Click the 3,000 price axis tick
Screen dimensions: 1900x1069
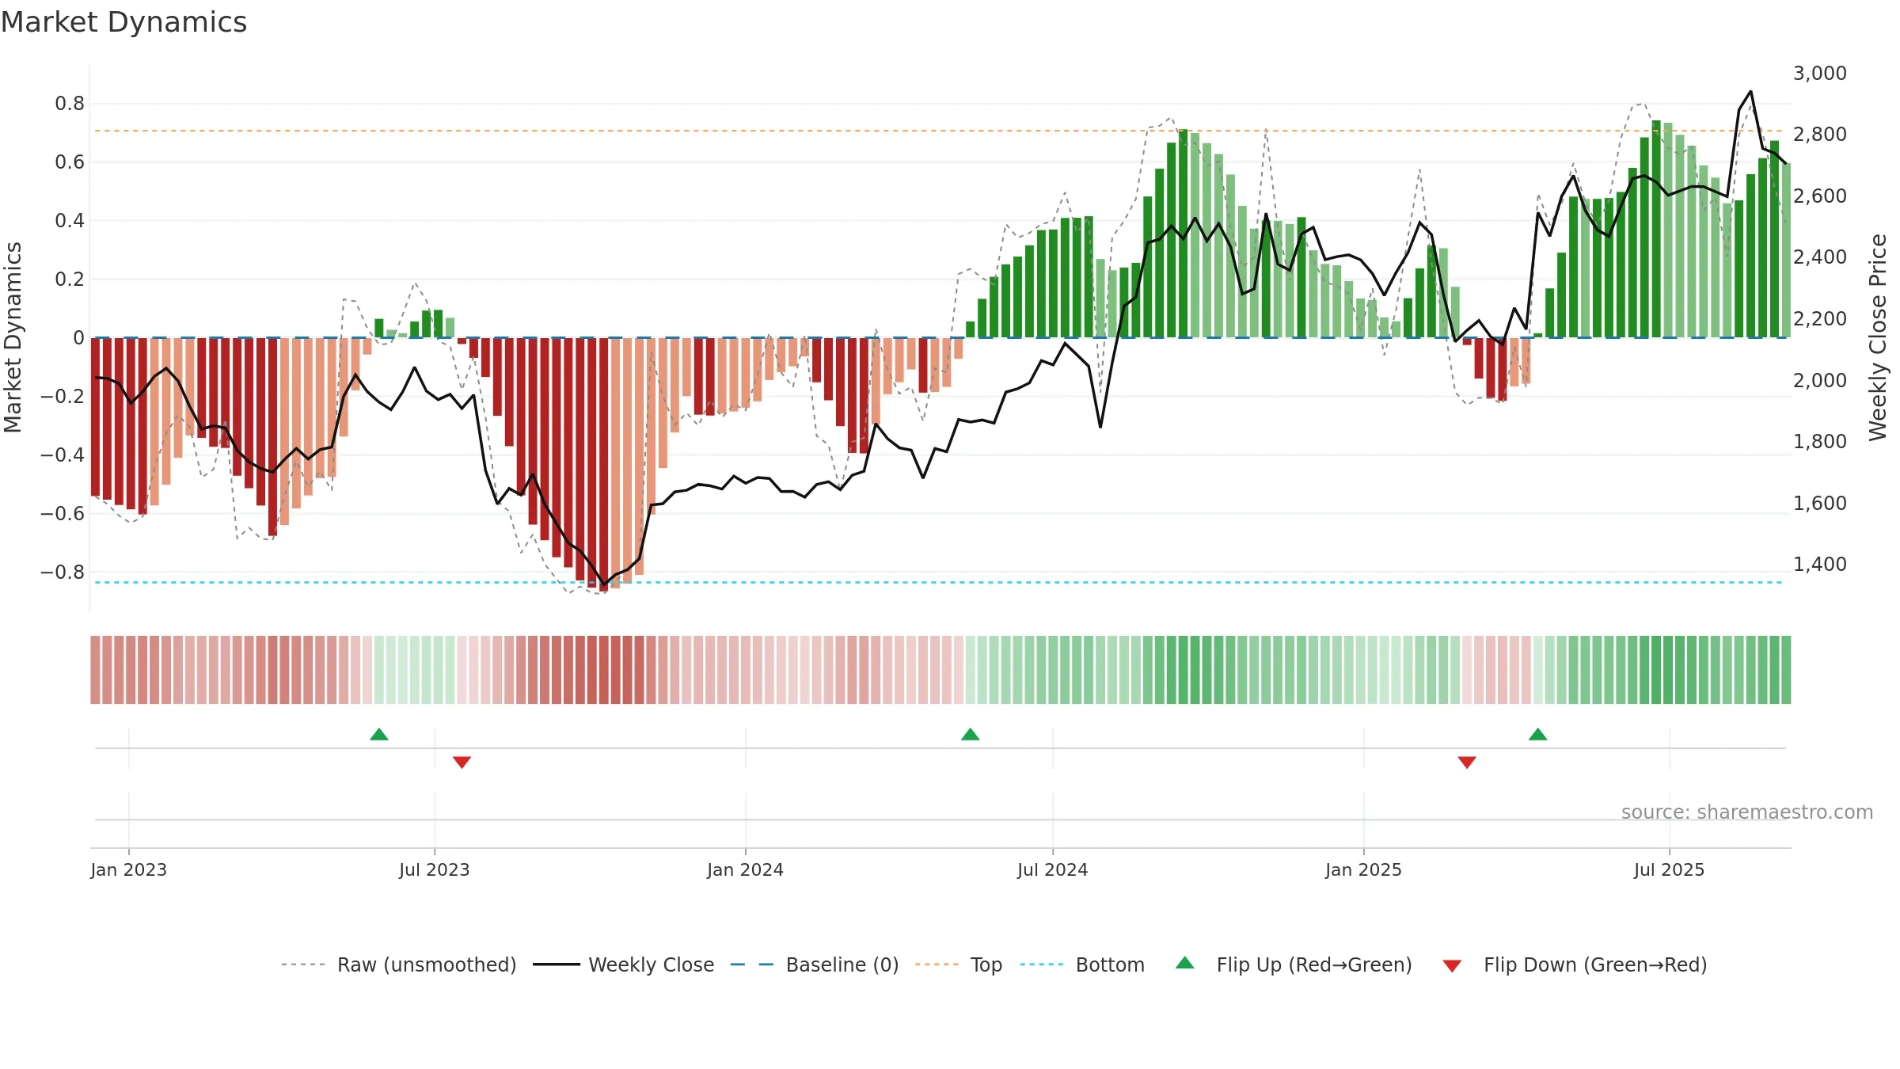(1820, 73)
